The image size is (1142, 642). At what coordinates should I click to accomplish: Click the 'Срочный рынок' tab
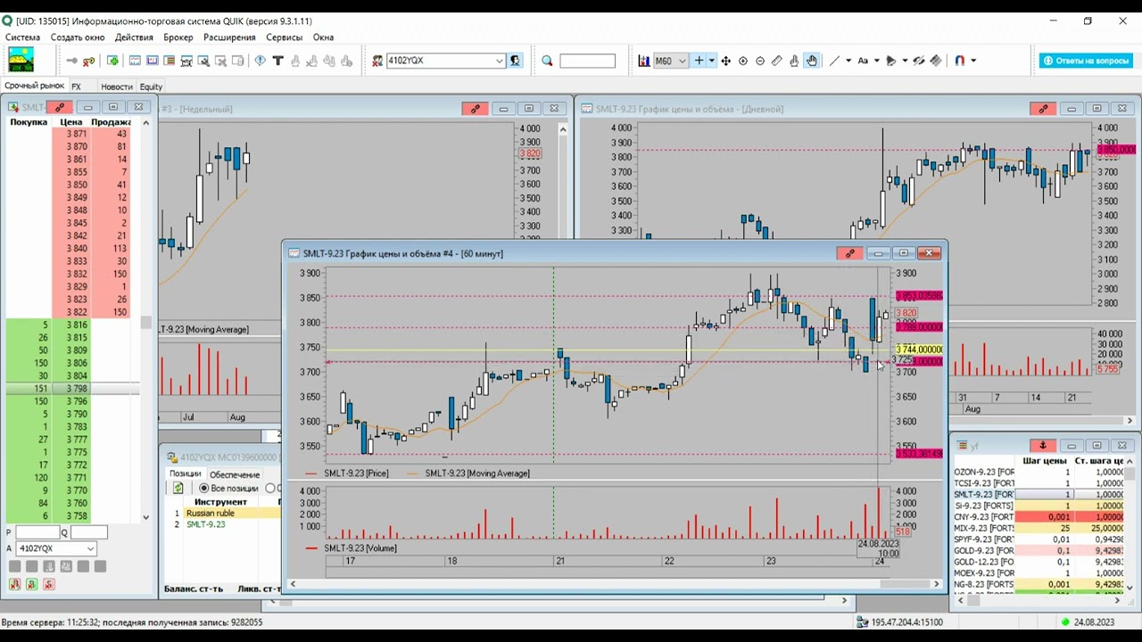click(x=34, y=86)
